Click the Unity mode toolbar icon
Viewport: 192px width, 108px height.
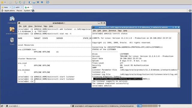pos(42,2)
